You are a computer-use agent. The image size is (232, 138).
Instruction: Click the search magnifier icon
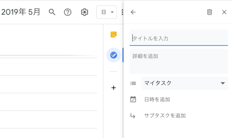tap(52, 12)
